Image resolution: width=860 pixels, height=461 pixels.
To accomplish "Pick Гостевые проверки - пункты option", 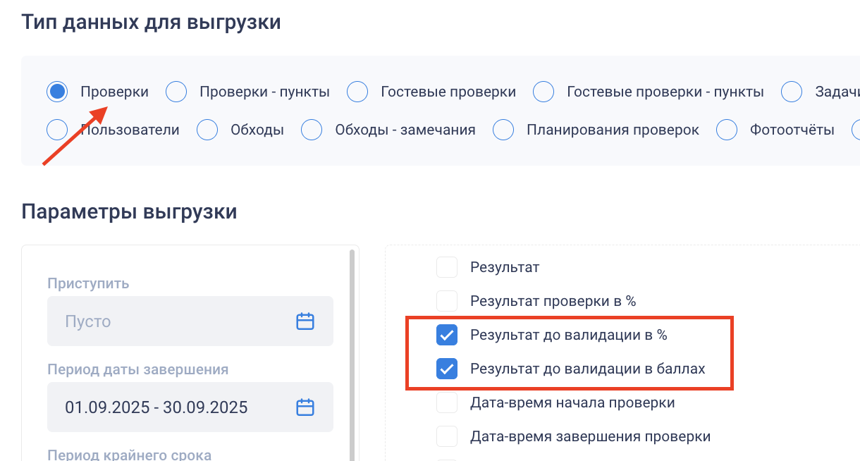I will (x=543, y=92).
